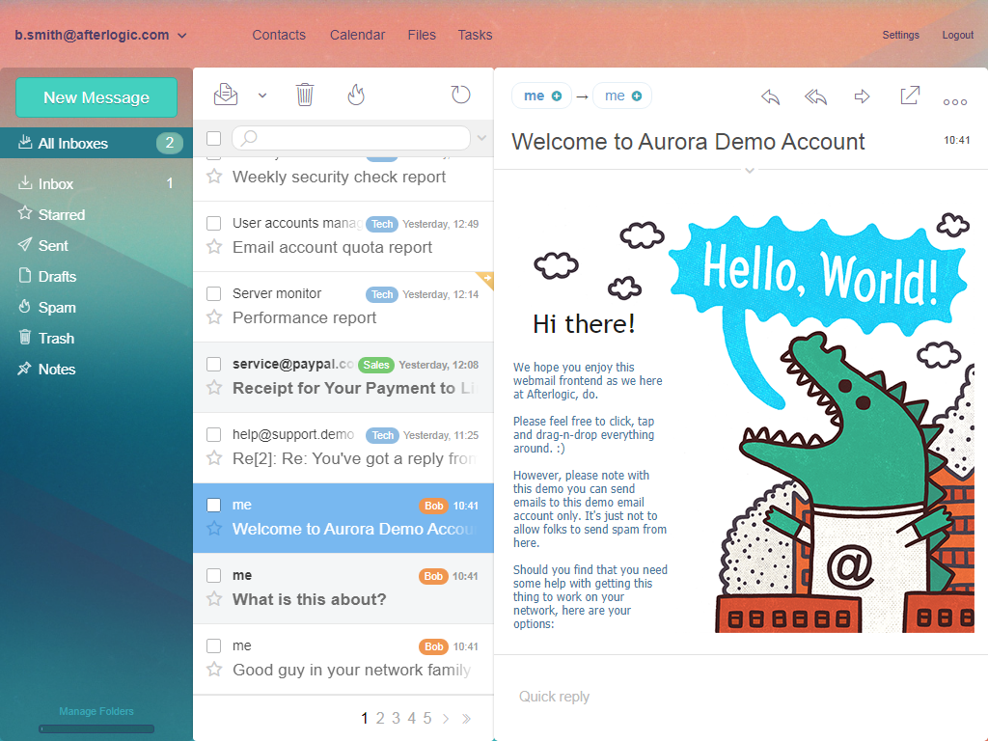The image size is (988, 741).
Task: Click the Reply arrow icon
Action: tap(770, 96)
